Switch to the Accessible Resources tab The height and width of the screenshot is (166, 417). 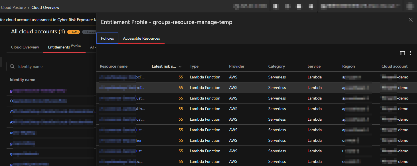click(x=141, y=38)
